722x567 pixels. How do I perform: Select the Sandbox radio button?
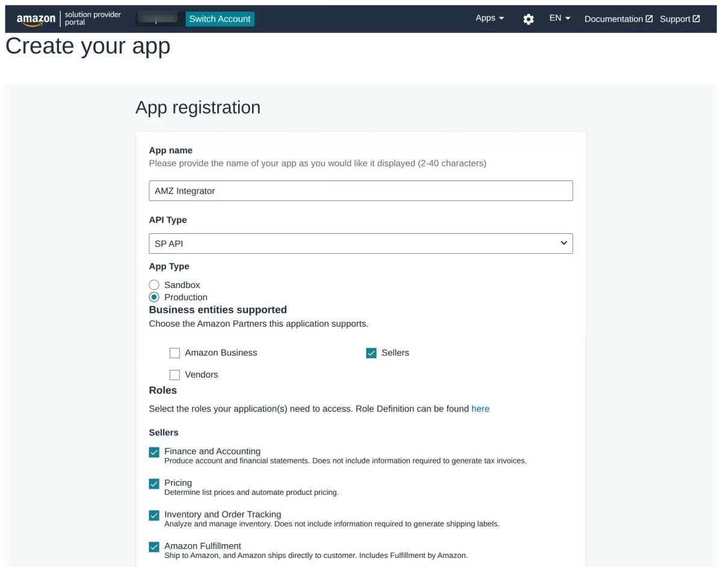pyautogui.click(x=154, y=285)
